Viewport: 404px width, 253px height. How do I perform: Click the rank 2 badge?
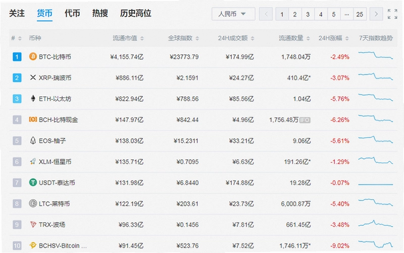17,78
